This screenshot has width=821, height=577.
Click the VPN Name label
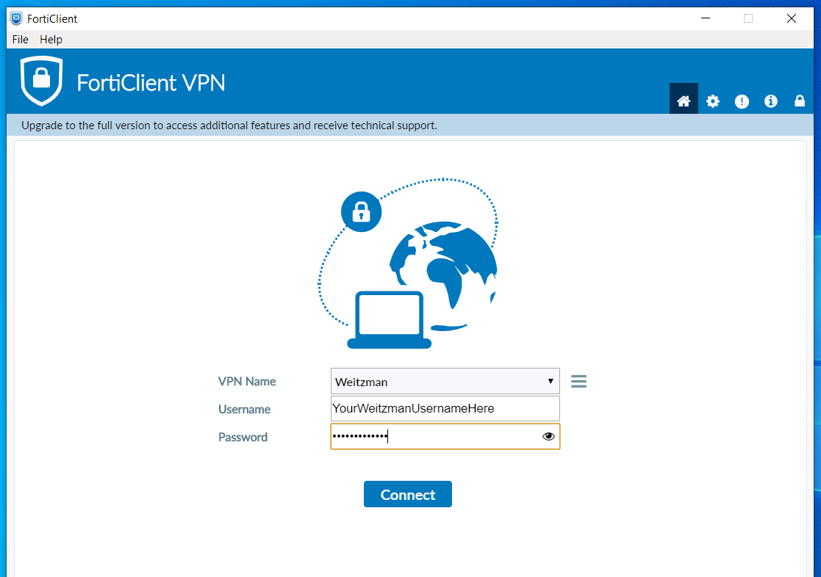(x=247, y=381)
